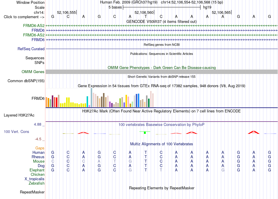Click the H3K27Ac Mark track title
Viewport: 278px width, 199px height.
162,111
